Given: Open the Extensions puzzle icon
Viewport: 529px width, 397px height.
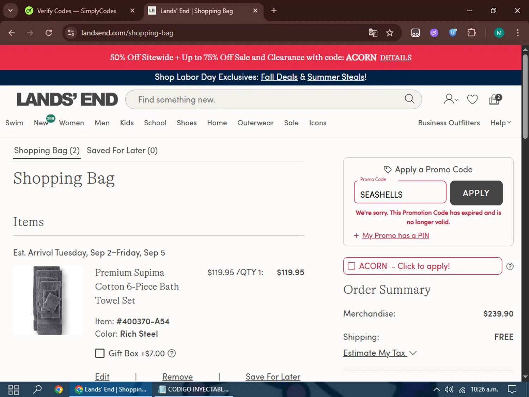Looking at the screenshot, I should point(472,33).
